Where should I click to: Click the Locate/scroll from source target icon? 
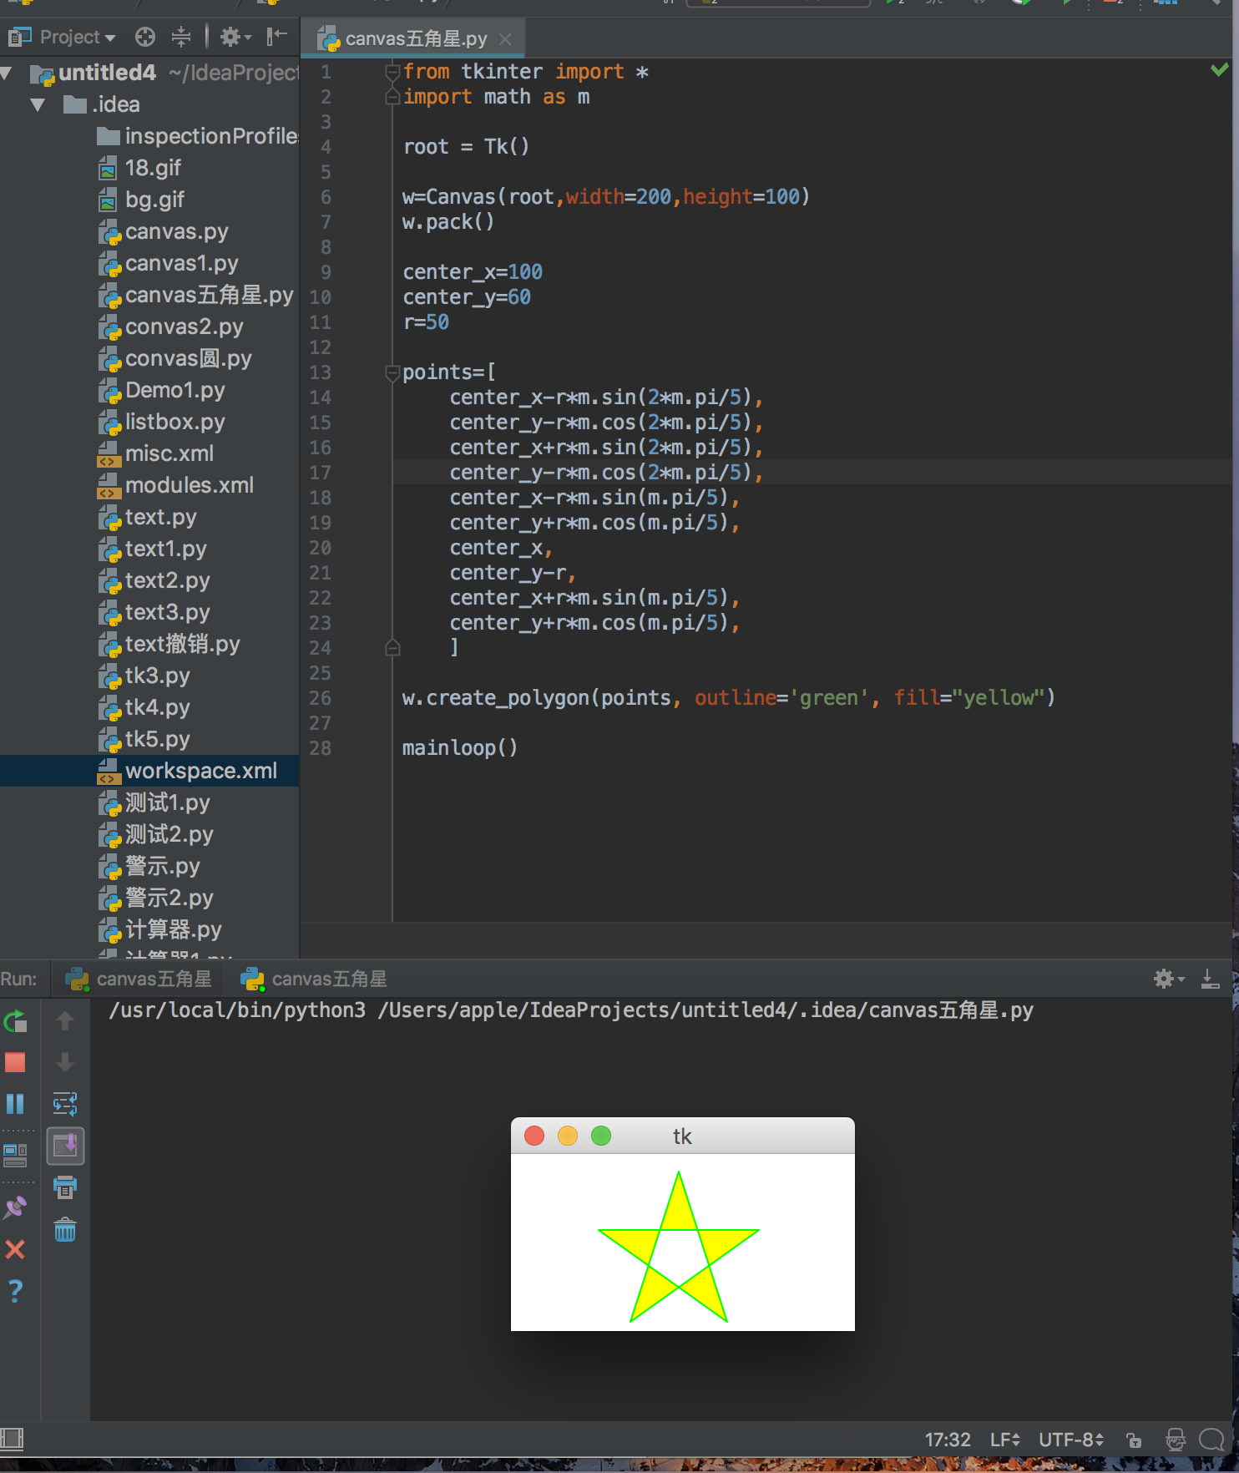[x=145, y=37]
